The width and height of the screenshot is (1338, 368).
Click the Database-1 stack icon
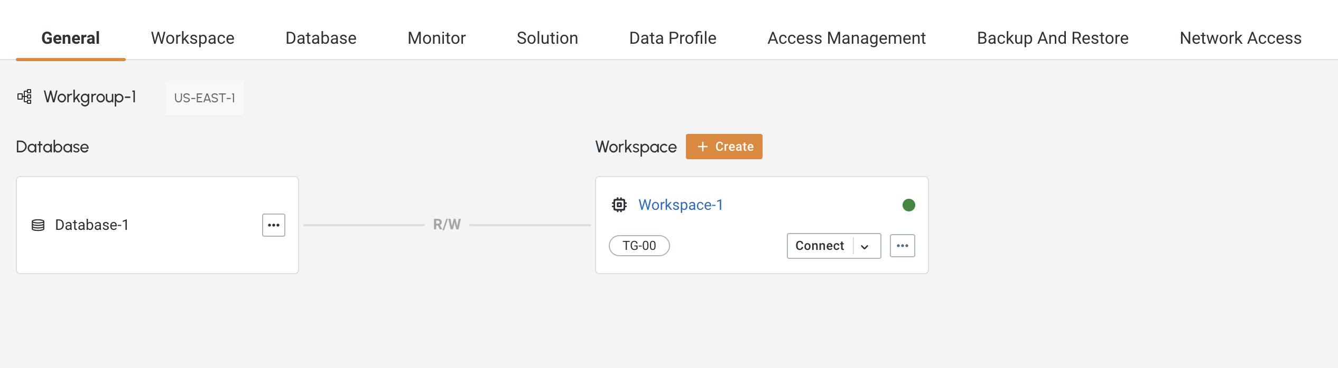pos(38,225)
